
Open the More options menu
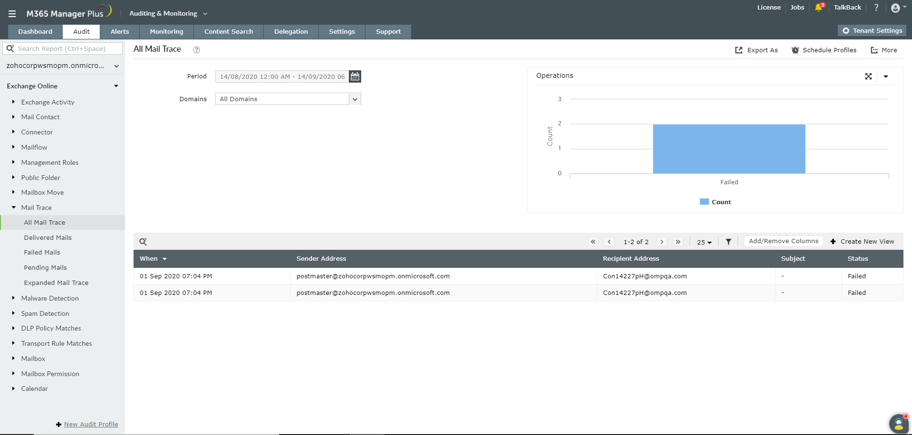click(x=884, y=50)
